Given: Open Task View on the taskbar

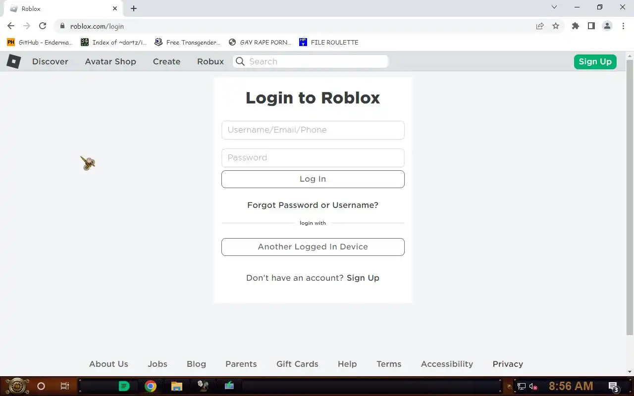Looking at the screenshot, I should coord(64,386).
